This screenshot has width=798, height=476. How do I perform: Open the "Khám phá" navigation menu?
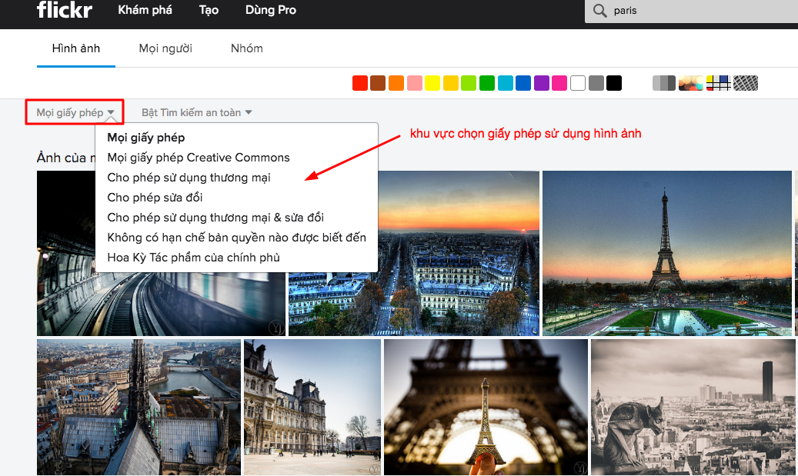[x=145, y=10]
